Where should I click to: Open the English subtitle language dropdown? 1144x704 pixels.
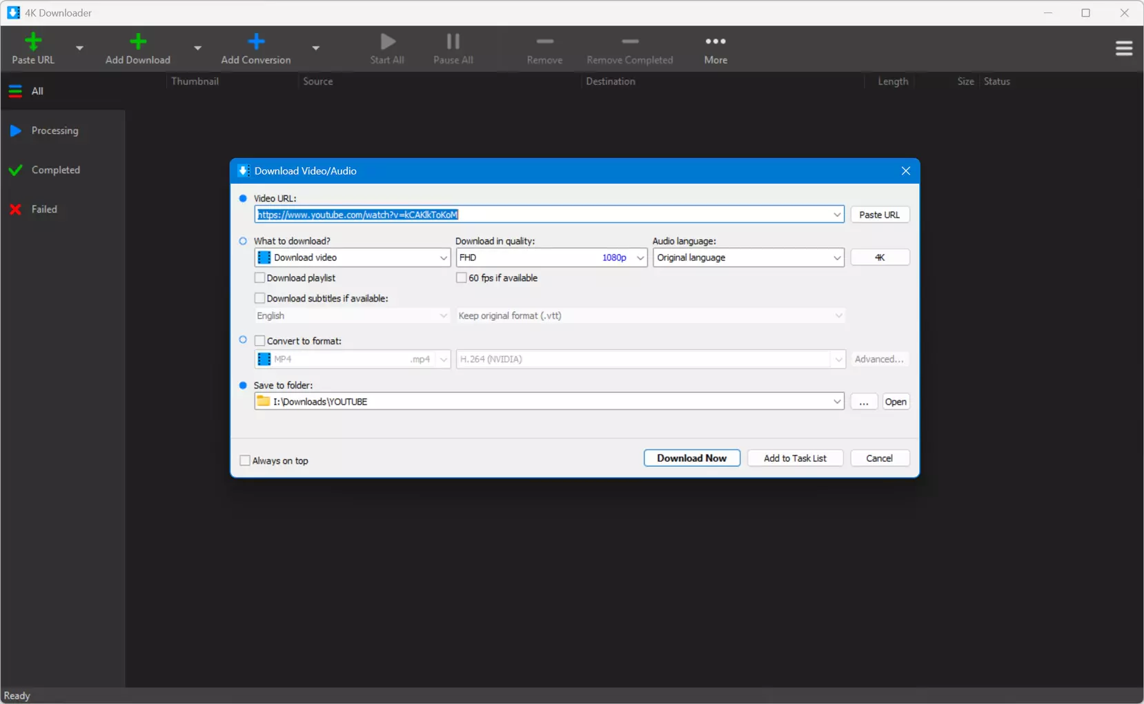click(x=353, y=316)
